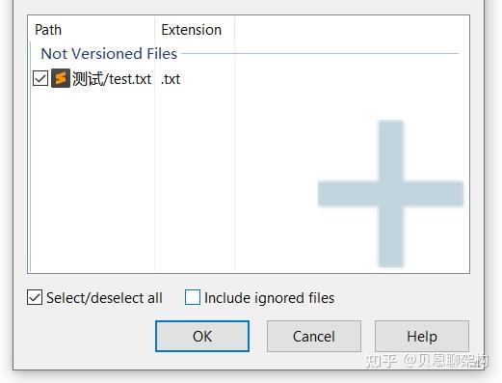Screen dimensions: 502x383
Task: Enable the Include ignored files checkbox
Action: pos(193,297)
